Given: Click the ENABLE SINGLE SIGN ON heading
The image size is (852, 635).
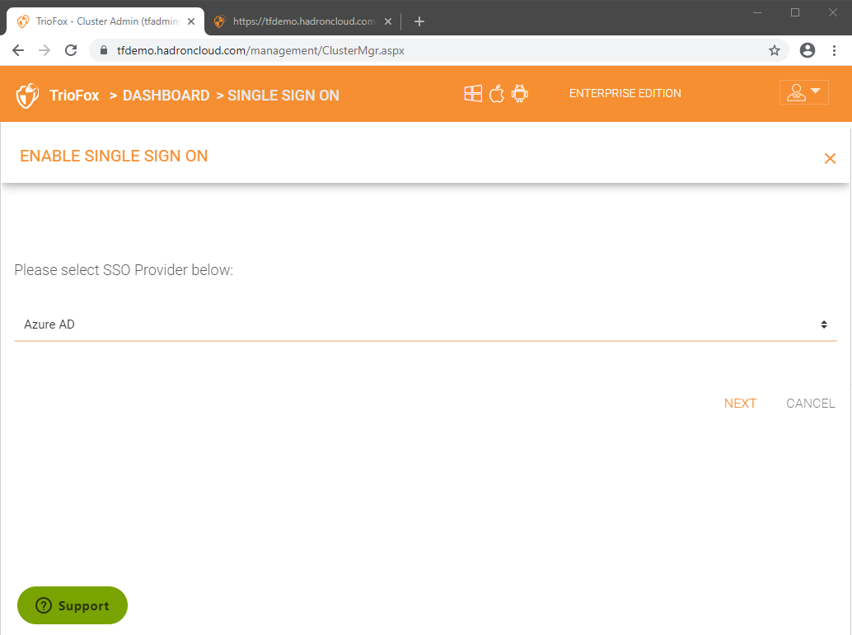Looking at the screenshot, I should (x=114, y=156).
